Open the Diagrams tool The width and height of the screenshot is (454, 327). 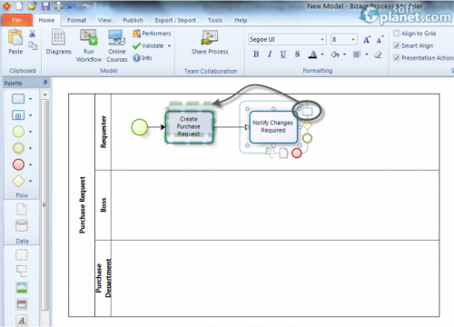pyautogui.click(x=58, y=42)
